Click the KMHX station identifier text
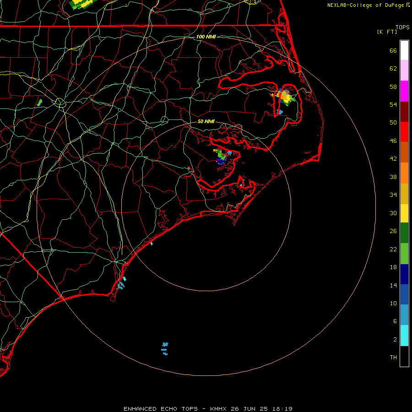Viewport: 412px width, 412px height. (x=219, y=409)
